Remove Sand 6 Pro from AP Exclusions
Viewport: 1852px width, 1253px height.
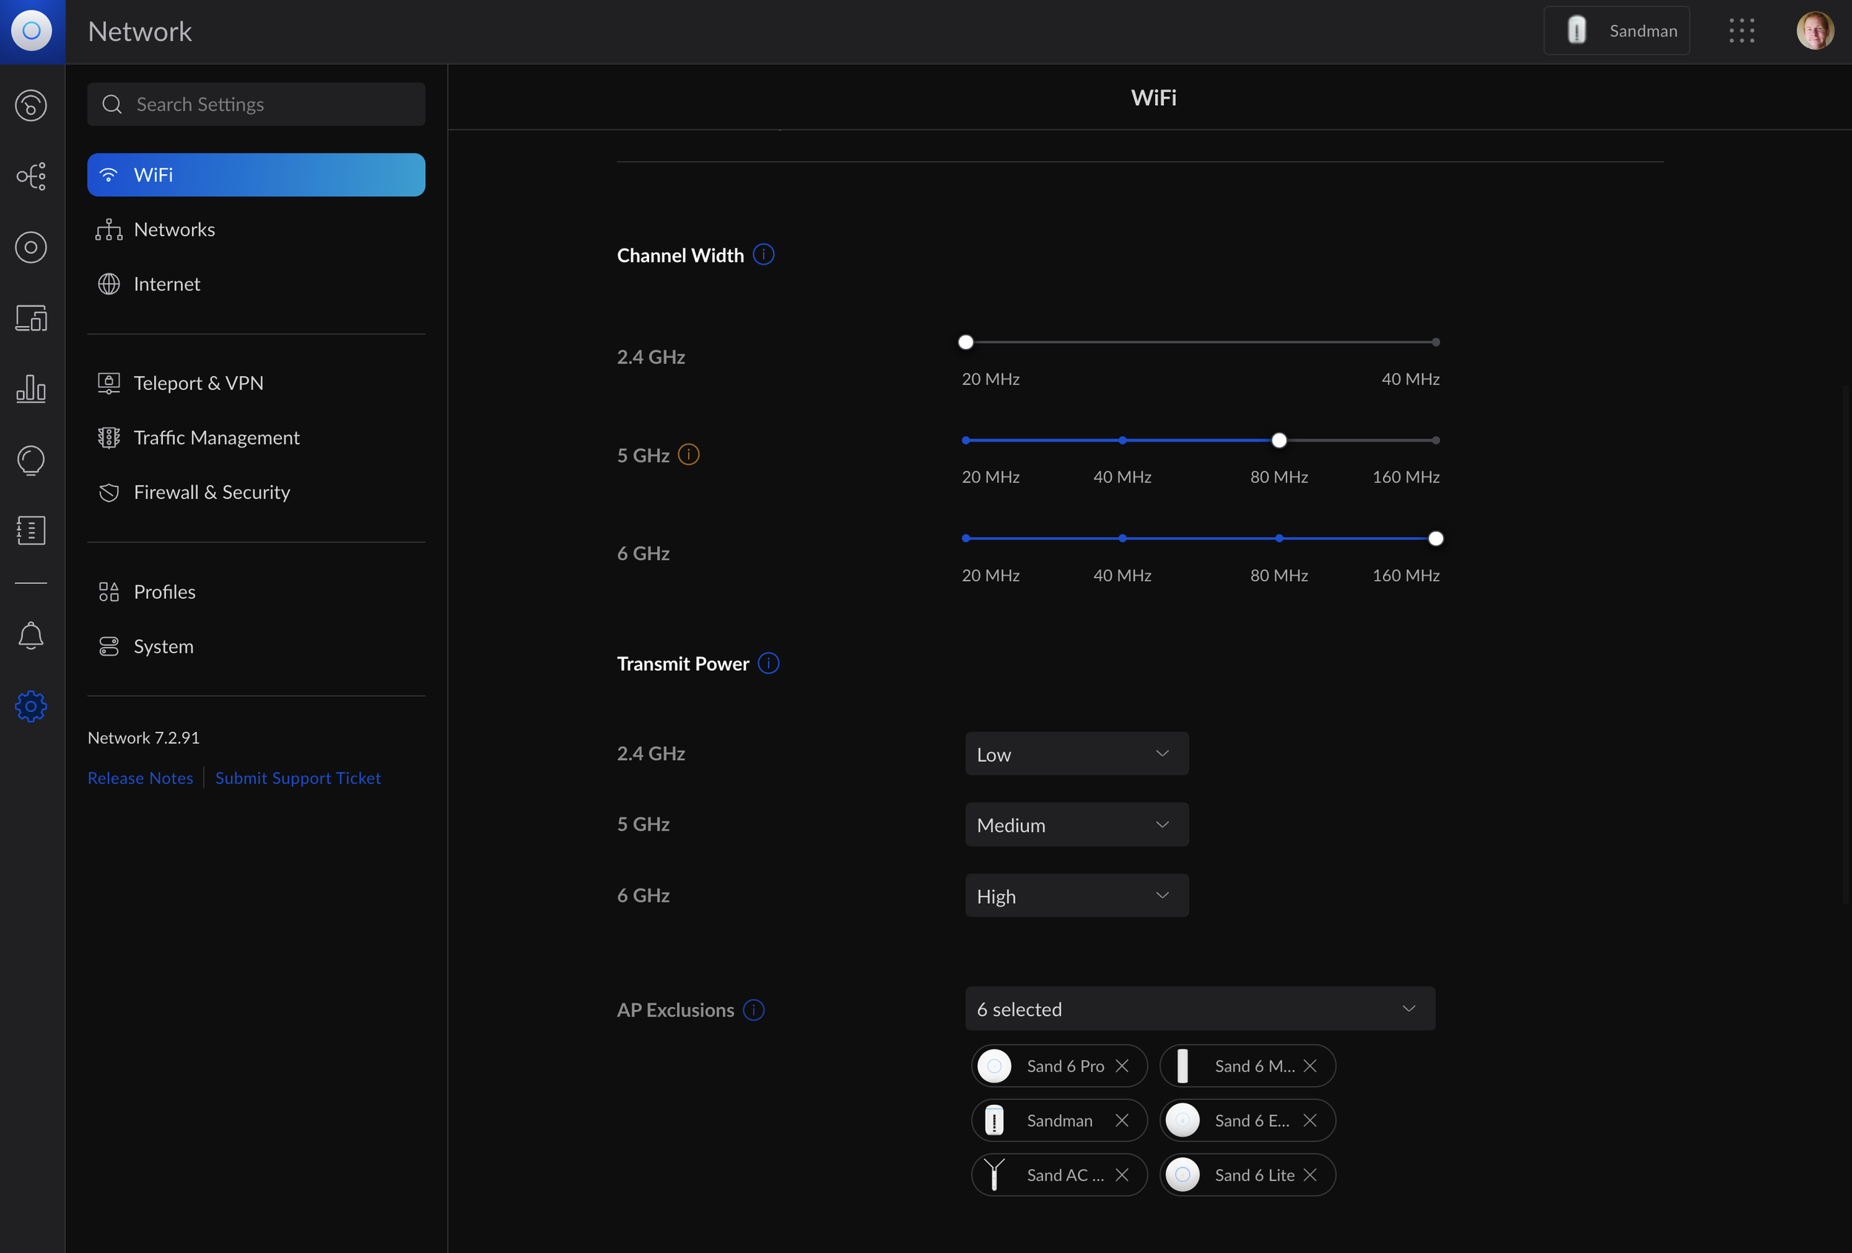coord(1123,1066)
